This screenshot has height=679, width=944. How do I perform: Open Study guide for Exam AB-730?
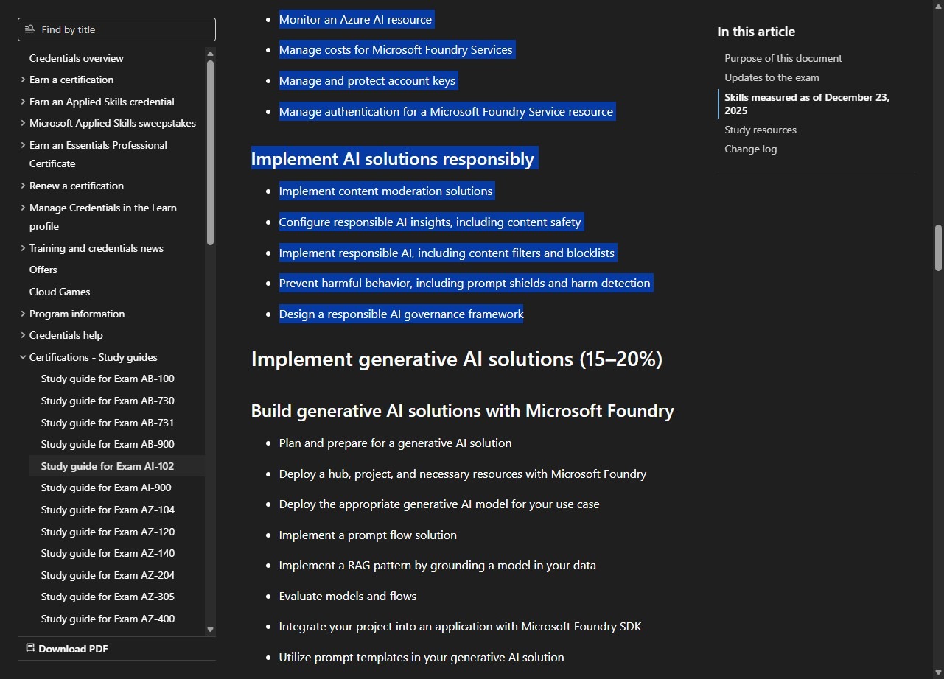pyautogui.click(x=108, y=401)
